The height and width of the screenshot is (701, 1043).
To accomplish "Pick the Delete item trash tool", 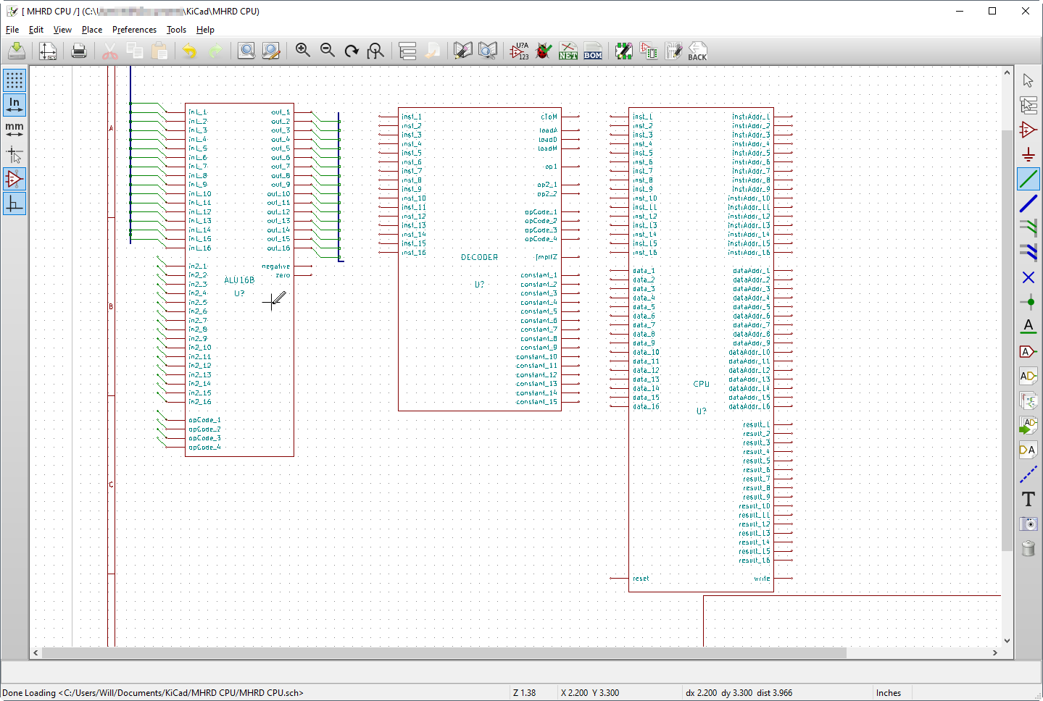I will point(1028,548).
